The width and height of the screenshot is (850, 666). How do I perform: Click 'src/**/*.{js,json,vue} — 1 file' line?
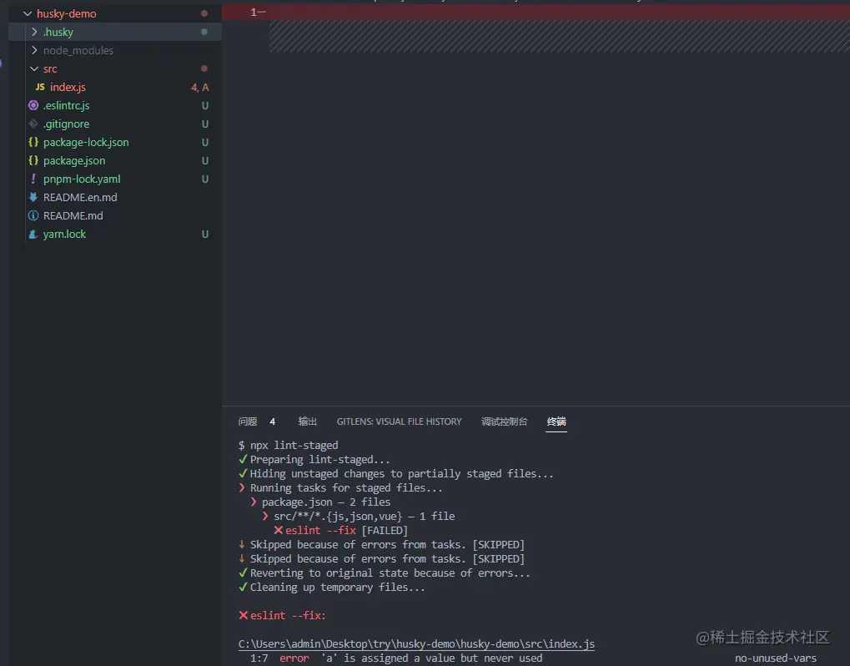(x=359, y=517)
